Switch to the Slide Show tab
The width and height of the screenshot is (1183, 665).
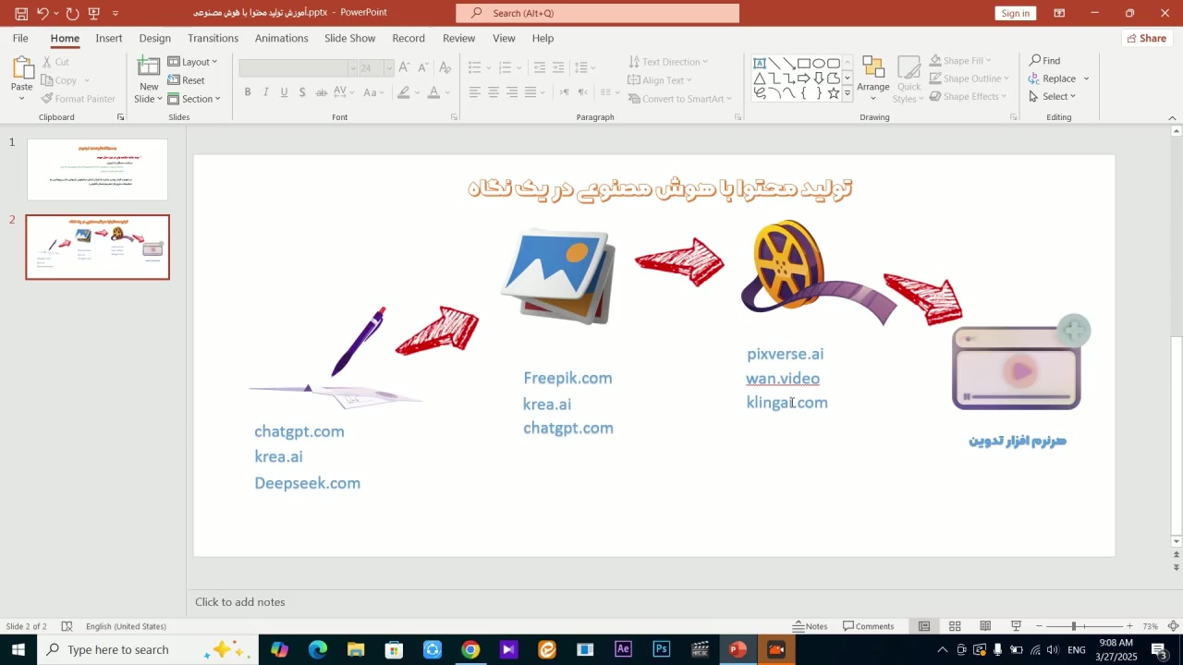(x=350, y=38)
